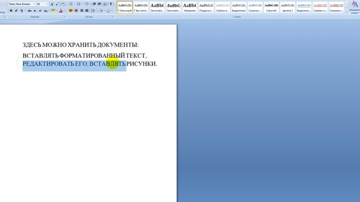Toggle bold formatting (Ж)

click(x=11, y=11)
